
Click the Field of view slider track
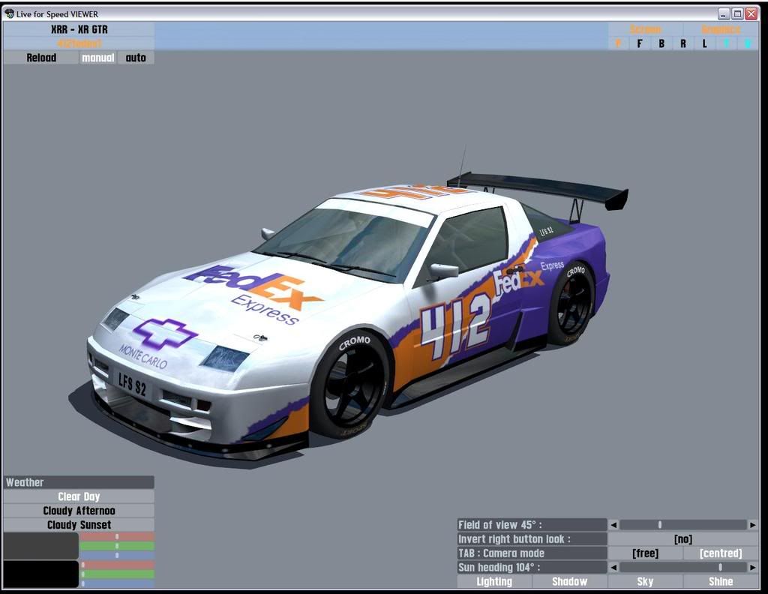point(682,525)
